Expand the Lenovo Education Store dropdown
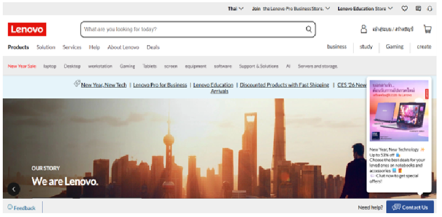This screenshot has height=217, width=442. (x=365, y=9)
